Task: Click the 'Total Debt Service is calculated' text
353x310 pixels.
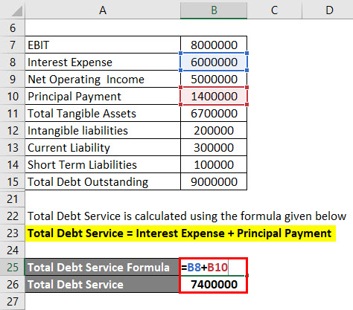Action: click(186, 216)
